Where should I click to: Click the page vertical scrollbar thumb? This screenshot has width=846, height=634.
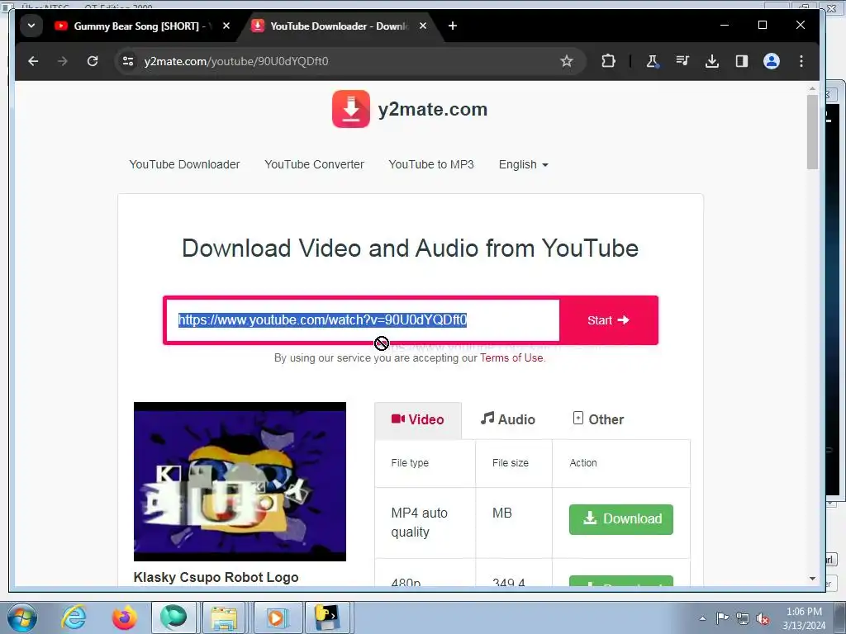click(813, 132)
